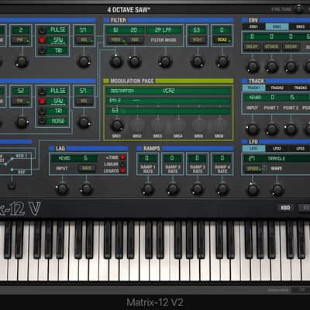
Task: Switch to the ENV1 tab
Action: pyautogui.click(x=253, y=26)
